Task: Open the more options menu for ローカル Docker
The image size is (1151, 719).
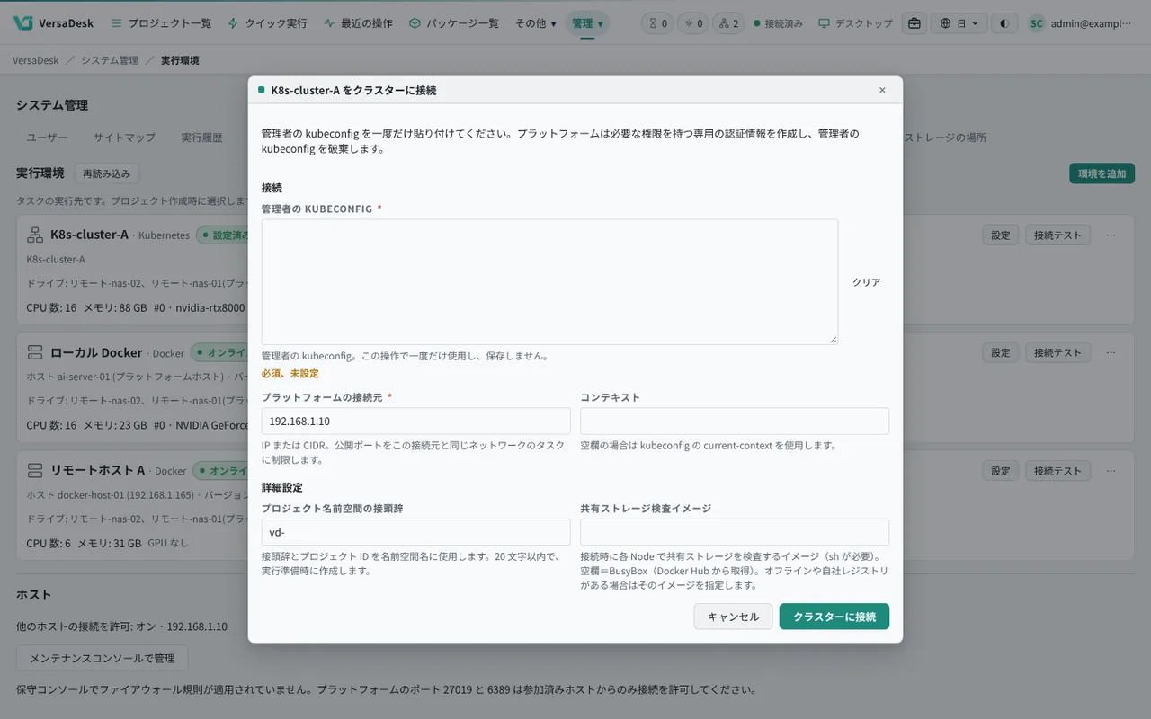Action: [1111, 352]
